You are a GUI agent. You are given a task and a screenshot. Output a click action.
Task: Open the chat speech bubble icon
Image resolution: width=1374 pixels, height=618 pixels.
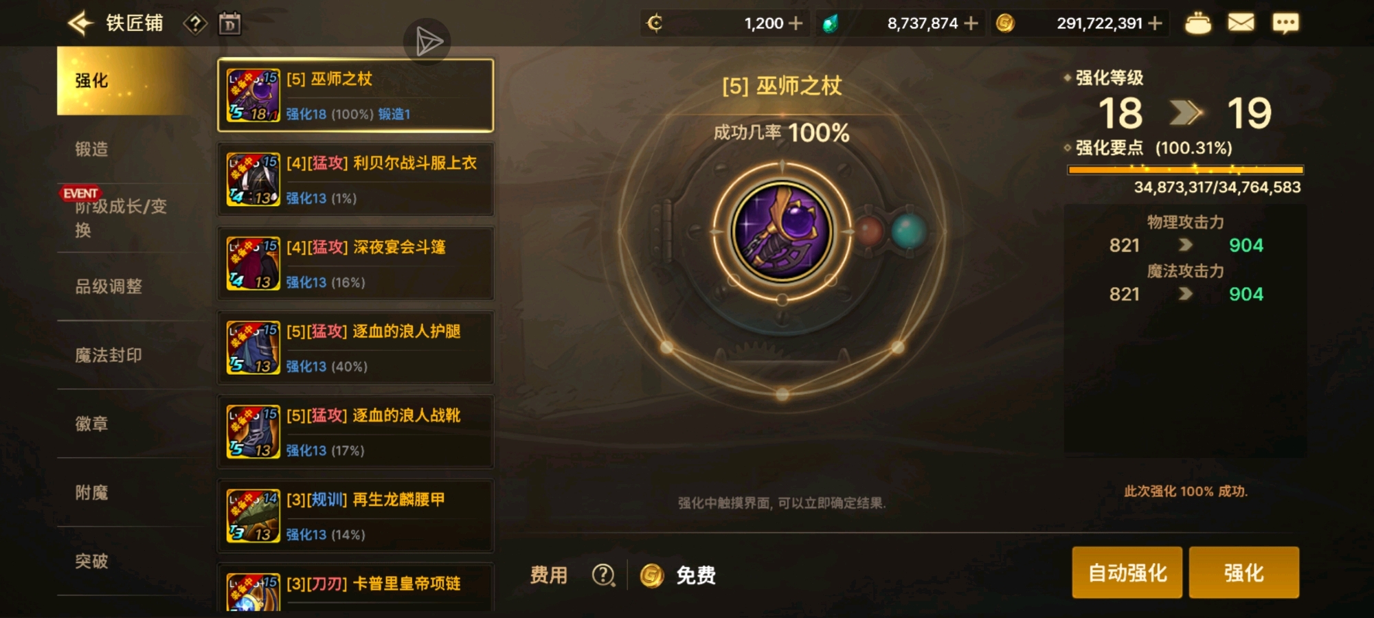coord(1285,23)
